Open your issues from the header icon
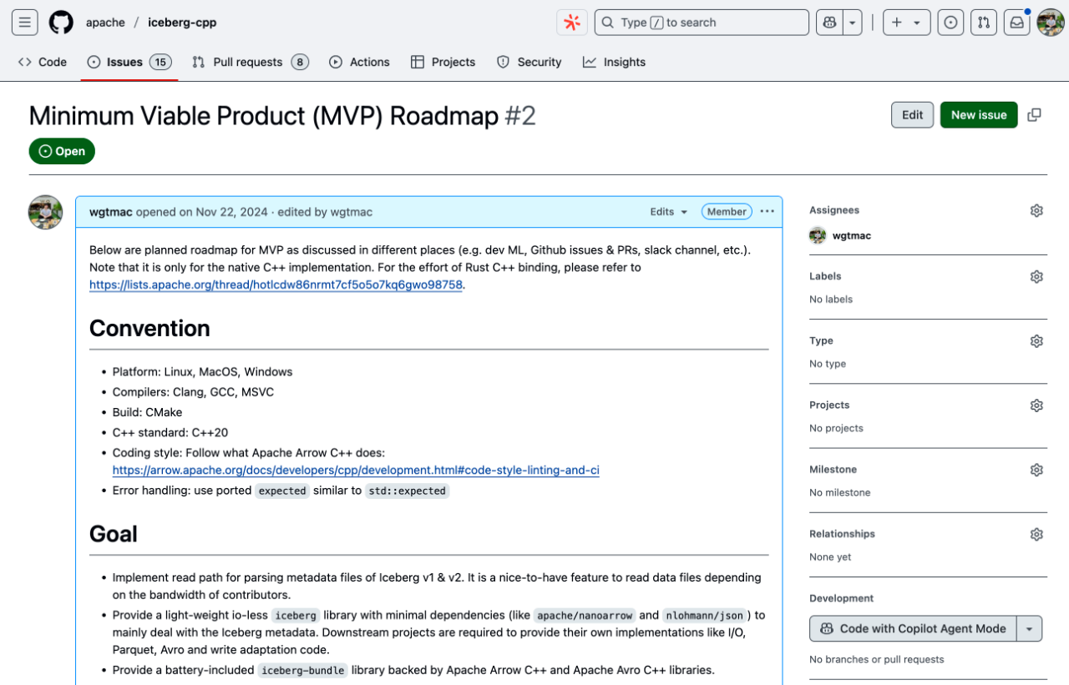The width and height of the screenshot is (1069, 685). pos(950,22)
